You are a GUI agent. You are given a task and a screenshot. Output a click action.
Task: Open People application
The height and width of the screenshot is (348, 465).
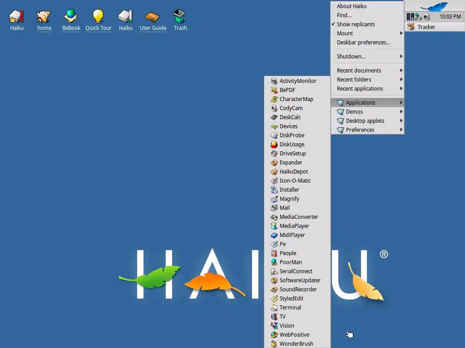(x=297, y=253)
